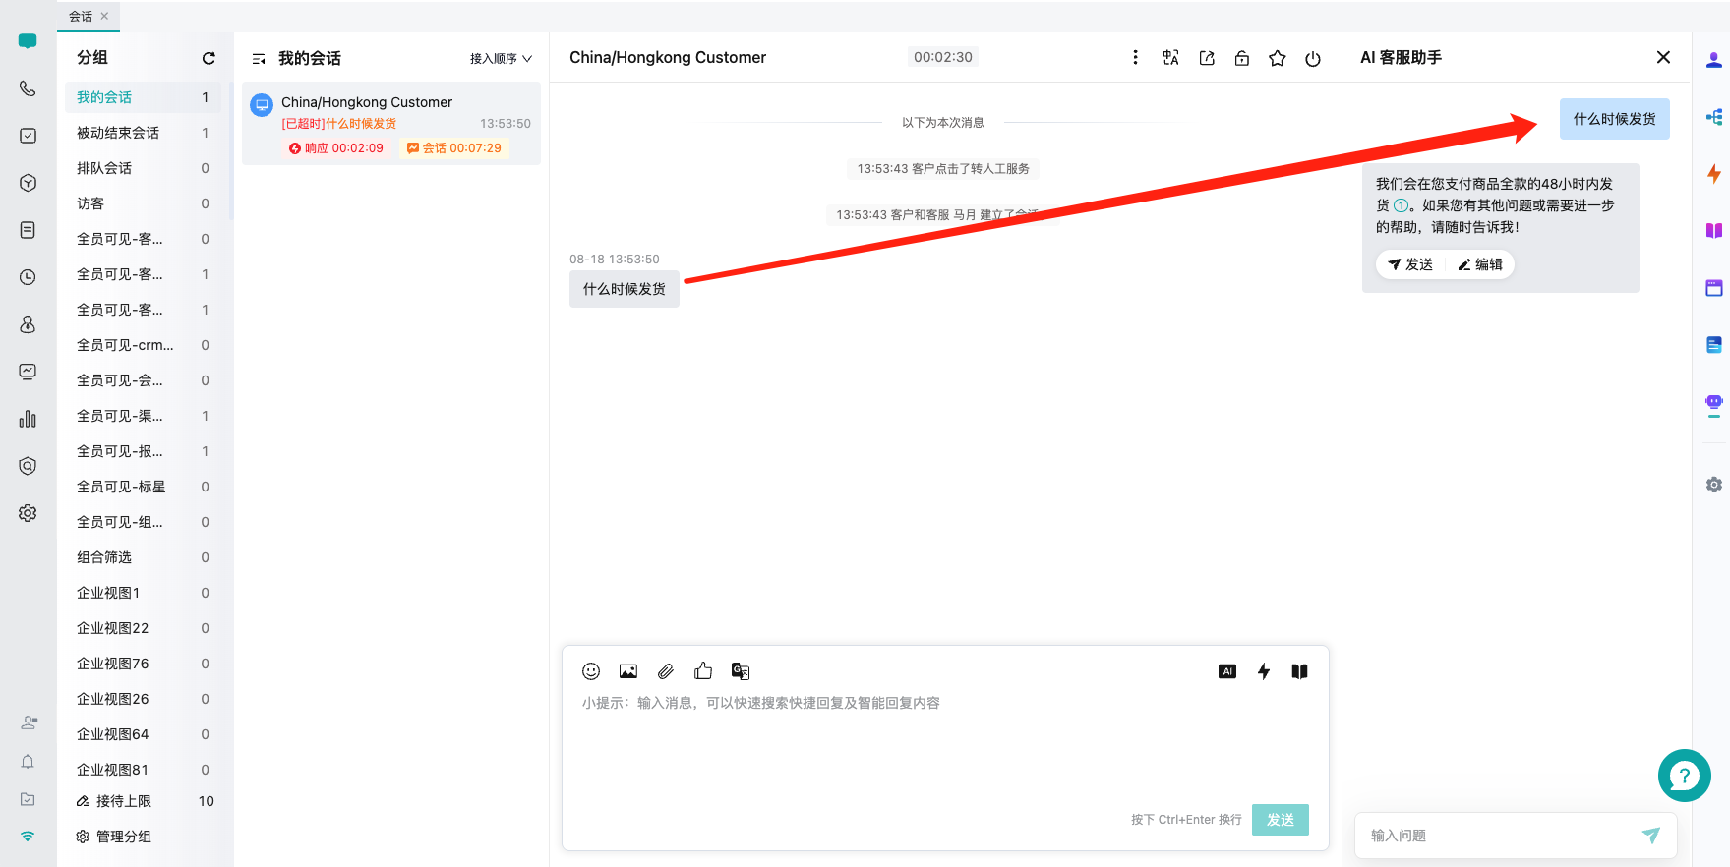
Task: Select 企业视图1 group
Action: 144,593
